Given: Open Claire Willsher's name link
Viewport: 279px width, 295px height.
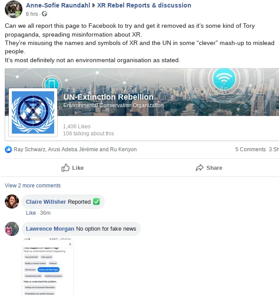Looking at the screenshot, I should (46, 202).
